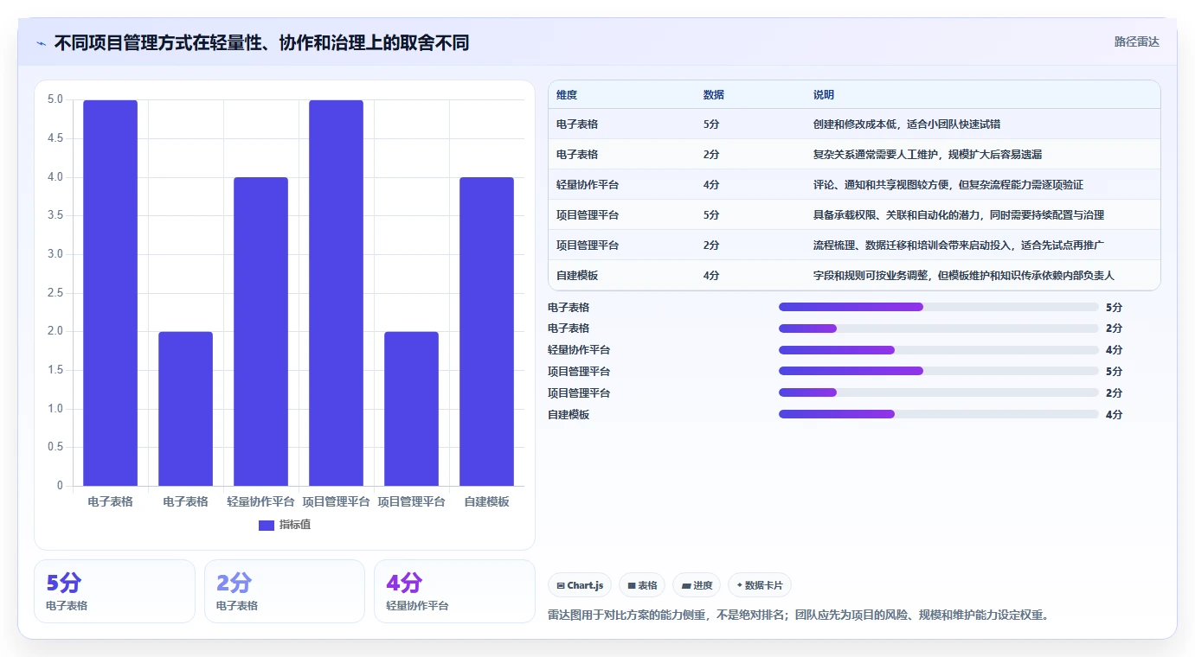
Task: Click the 自建模板 progress bar
Action: 938,414
